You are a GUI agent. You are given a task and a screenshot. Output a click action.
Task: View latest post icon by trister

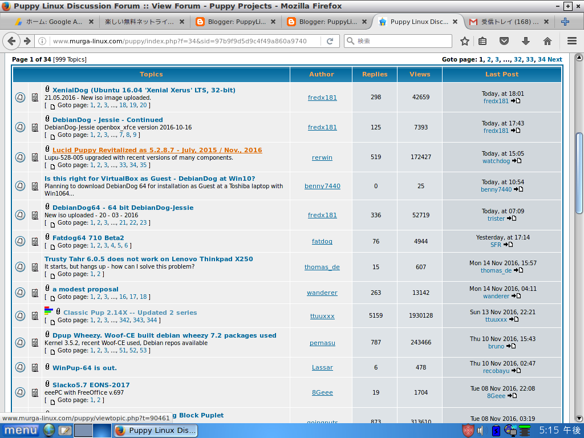(x=512, y=218)
